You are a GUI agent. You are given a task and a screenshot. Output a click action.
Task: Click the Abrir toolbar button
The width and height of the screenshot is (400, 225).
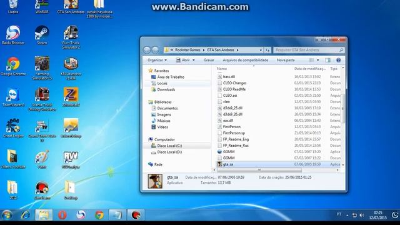tap(183, 60)
